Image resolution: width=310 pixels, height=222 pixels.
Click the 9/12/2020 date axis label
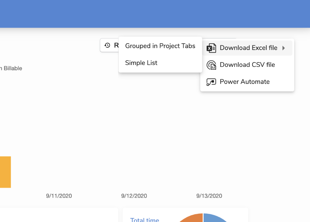(134, 196)
